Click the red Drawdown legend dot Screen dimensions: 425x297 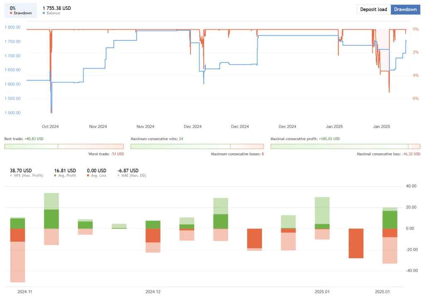11,13
